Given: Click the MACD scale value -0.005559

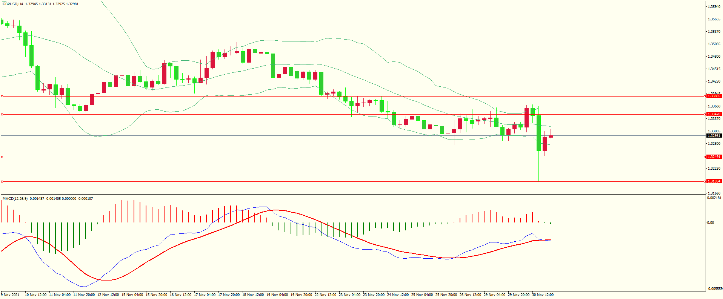Looking at the screenshot, I should (x=714, y=289).
